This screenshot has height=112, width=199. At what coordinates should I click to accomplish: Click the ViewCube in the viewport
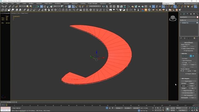[173, 18]
